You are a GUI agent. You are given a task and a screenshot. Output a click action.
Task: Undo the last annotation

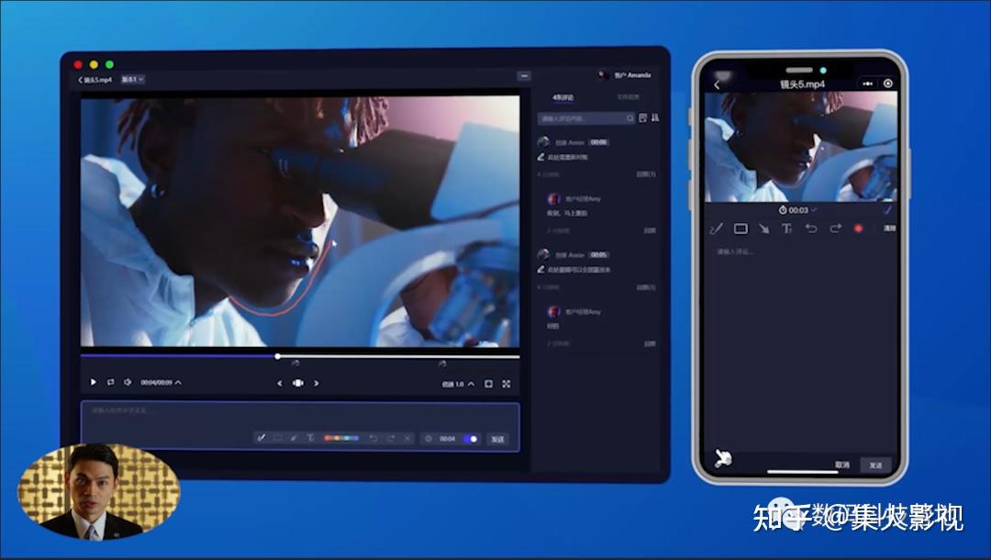point(373,439)
